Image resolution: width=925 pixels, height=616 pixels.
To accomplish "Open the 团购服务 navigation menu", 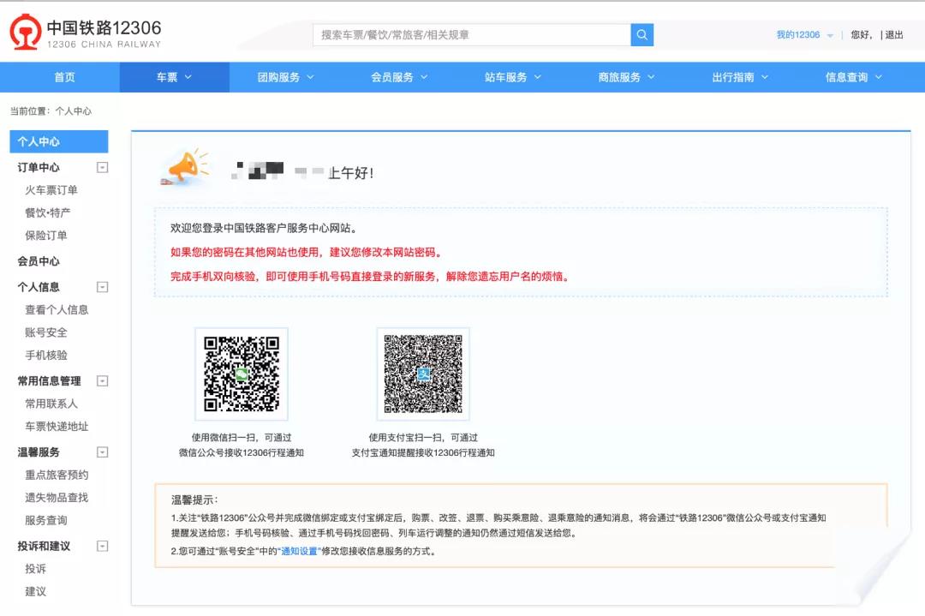I will pos(286,77).
